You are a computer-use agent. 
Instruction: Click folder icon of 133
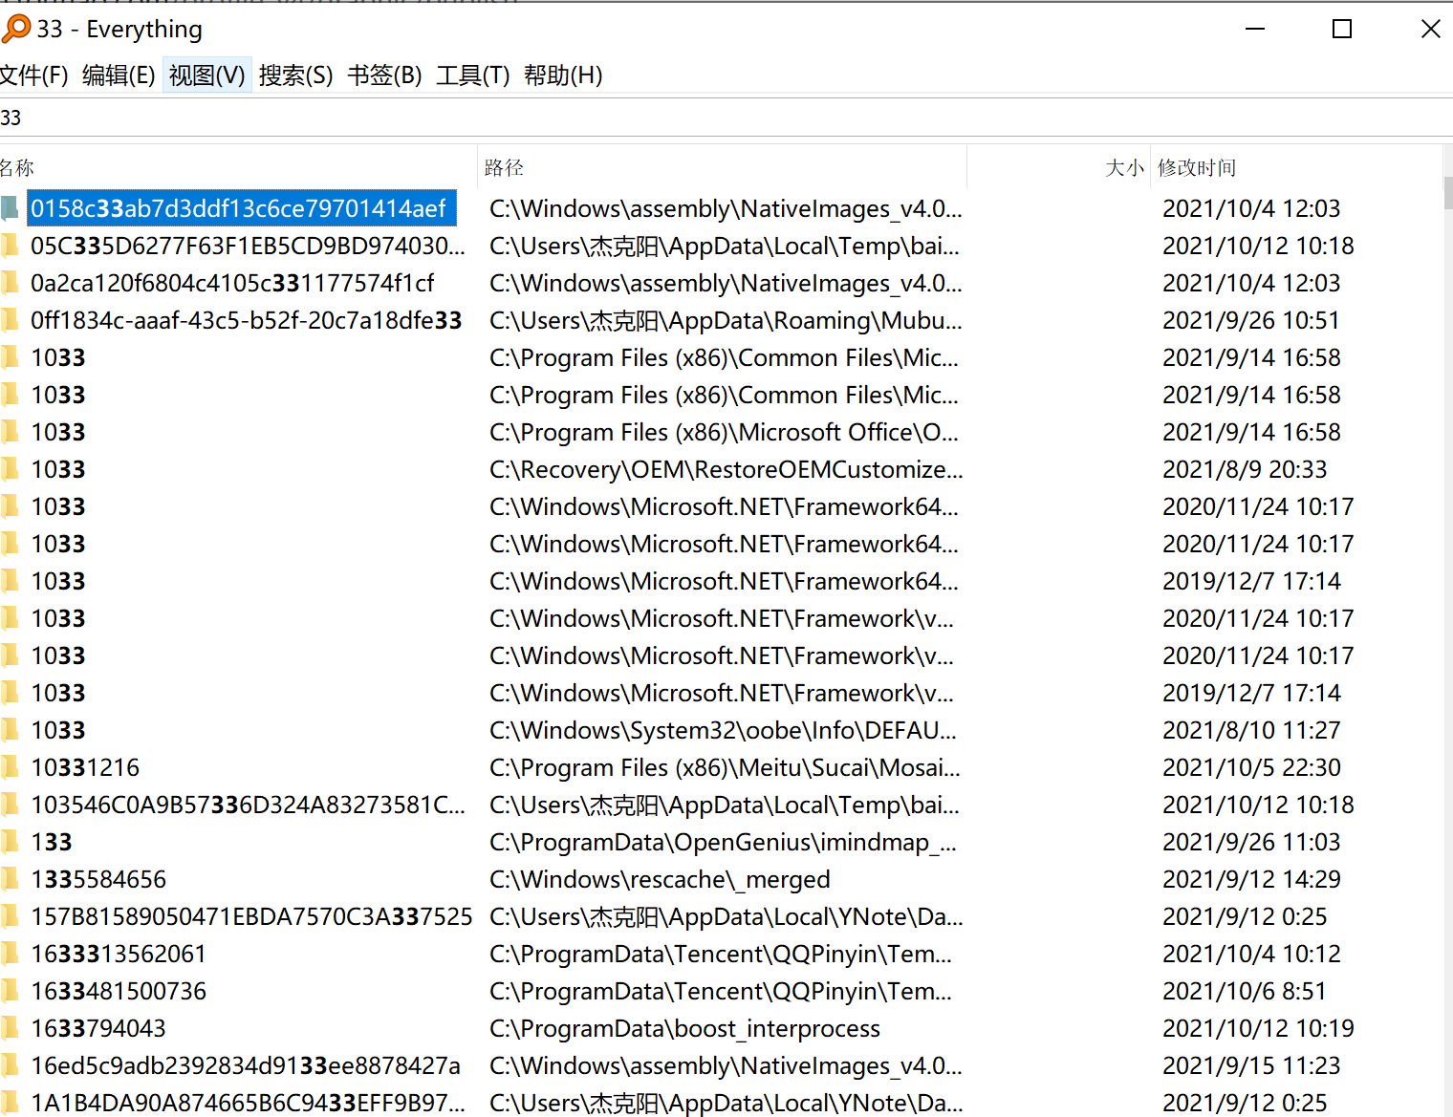pyautogui.click(x=11, y=842)
